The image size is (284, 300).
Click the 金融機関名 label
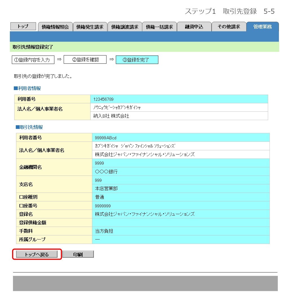(x=30, y=167)
